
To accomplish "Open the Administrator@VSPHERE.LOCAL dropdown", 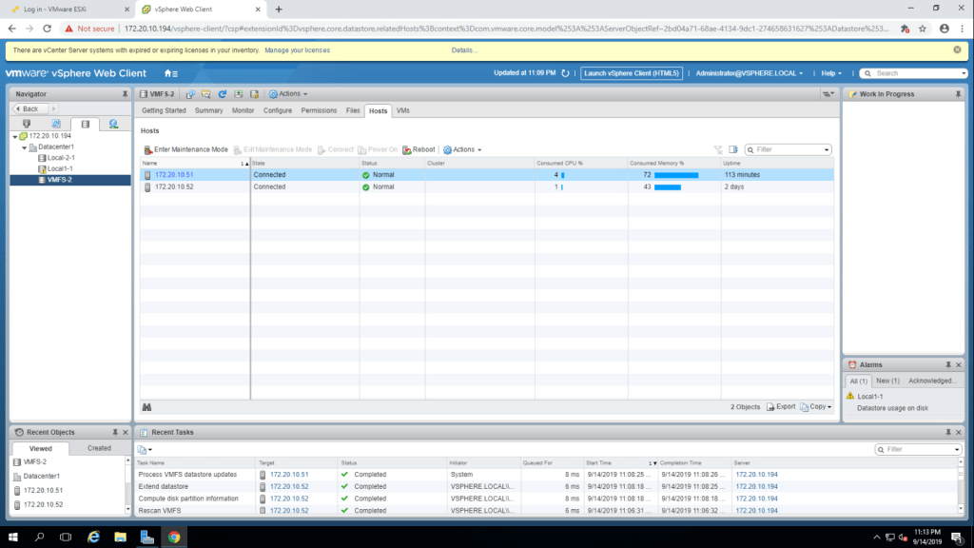I will 749,73.
